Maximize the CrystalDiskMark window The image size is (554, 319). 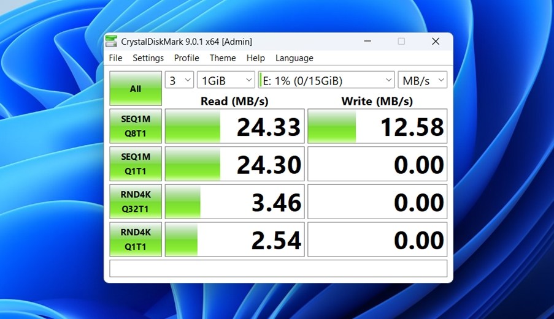click(x=401, y=42)
